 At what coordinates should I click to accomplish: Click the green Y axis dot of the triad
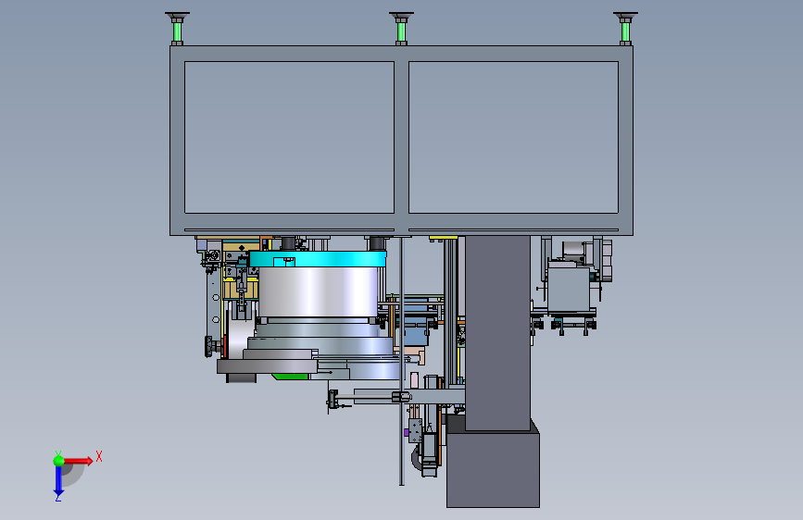58,461
